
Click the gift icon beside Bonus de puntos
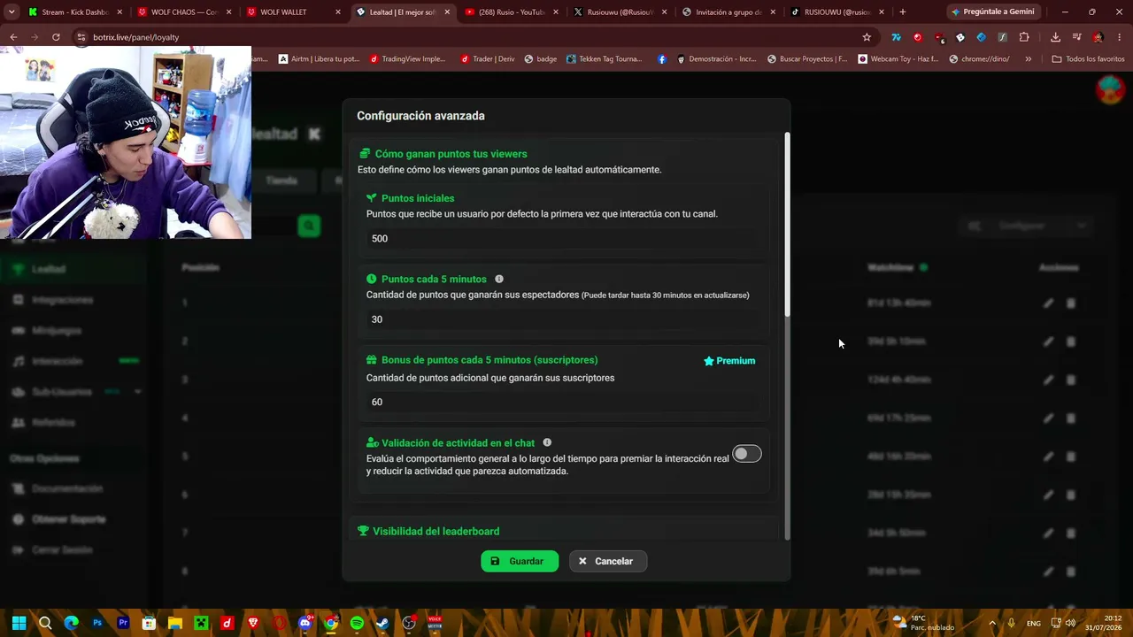[372, 360]
